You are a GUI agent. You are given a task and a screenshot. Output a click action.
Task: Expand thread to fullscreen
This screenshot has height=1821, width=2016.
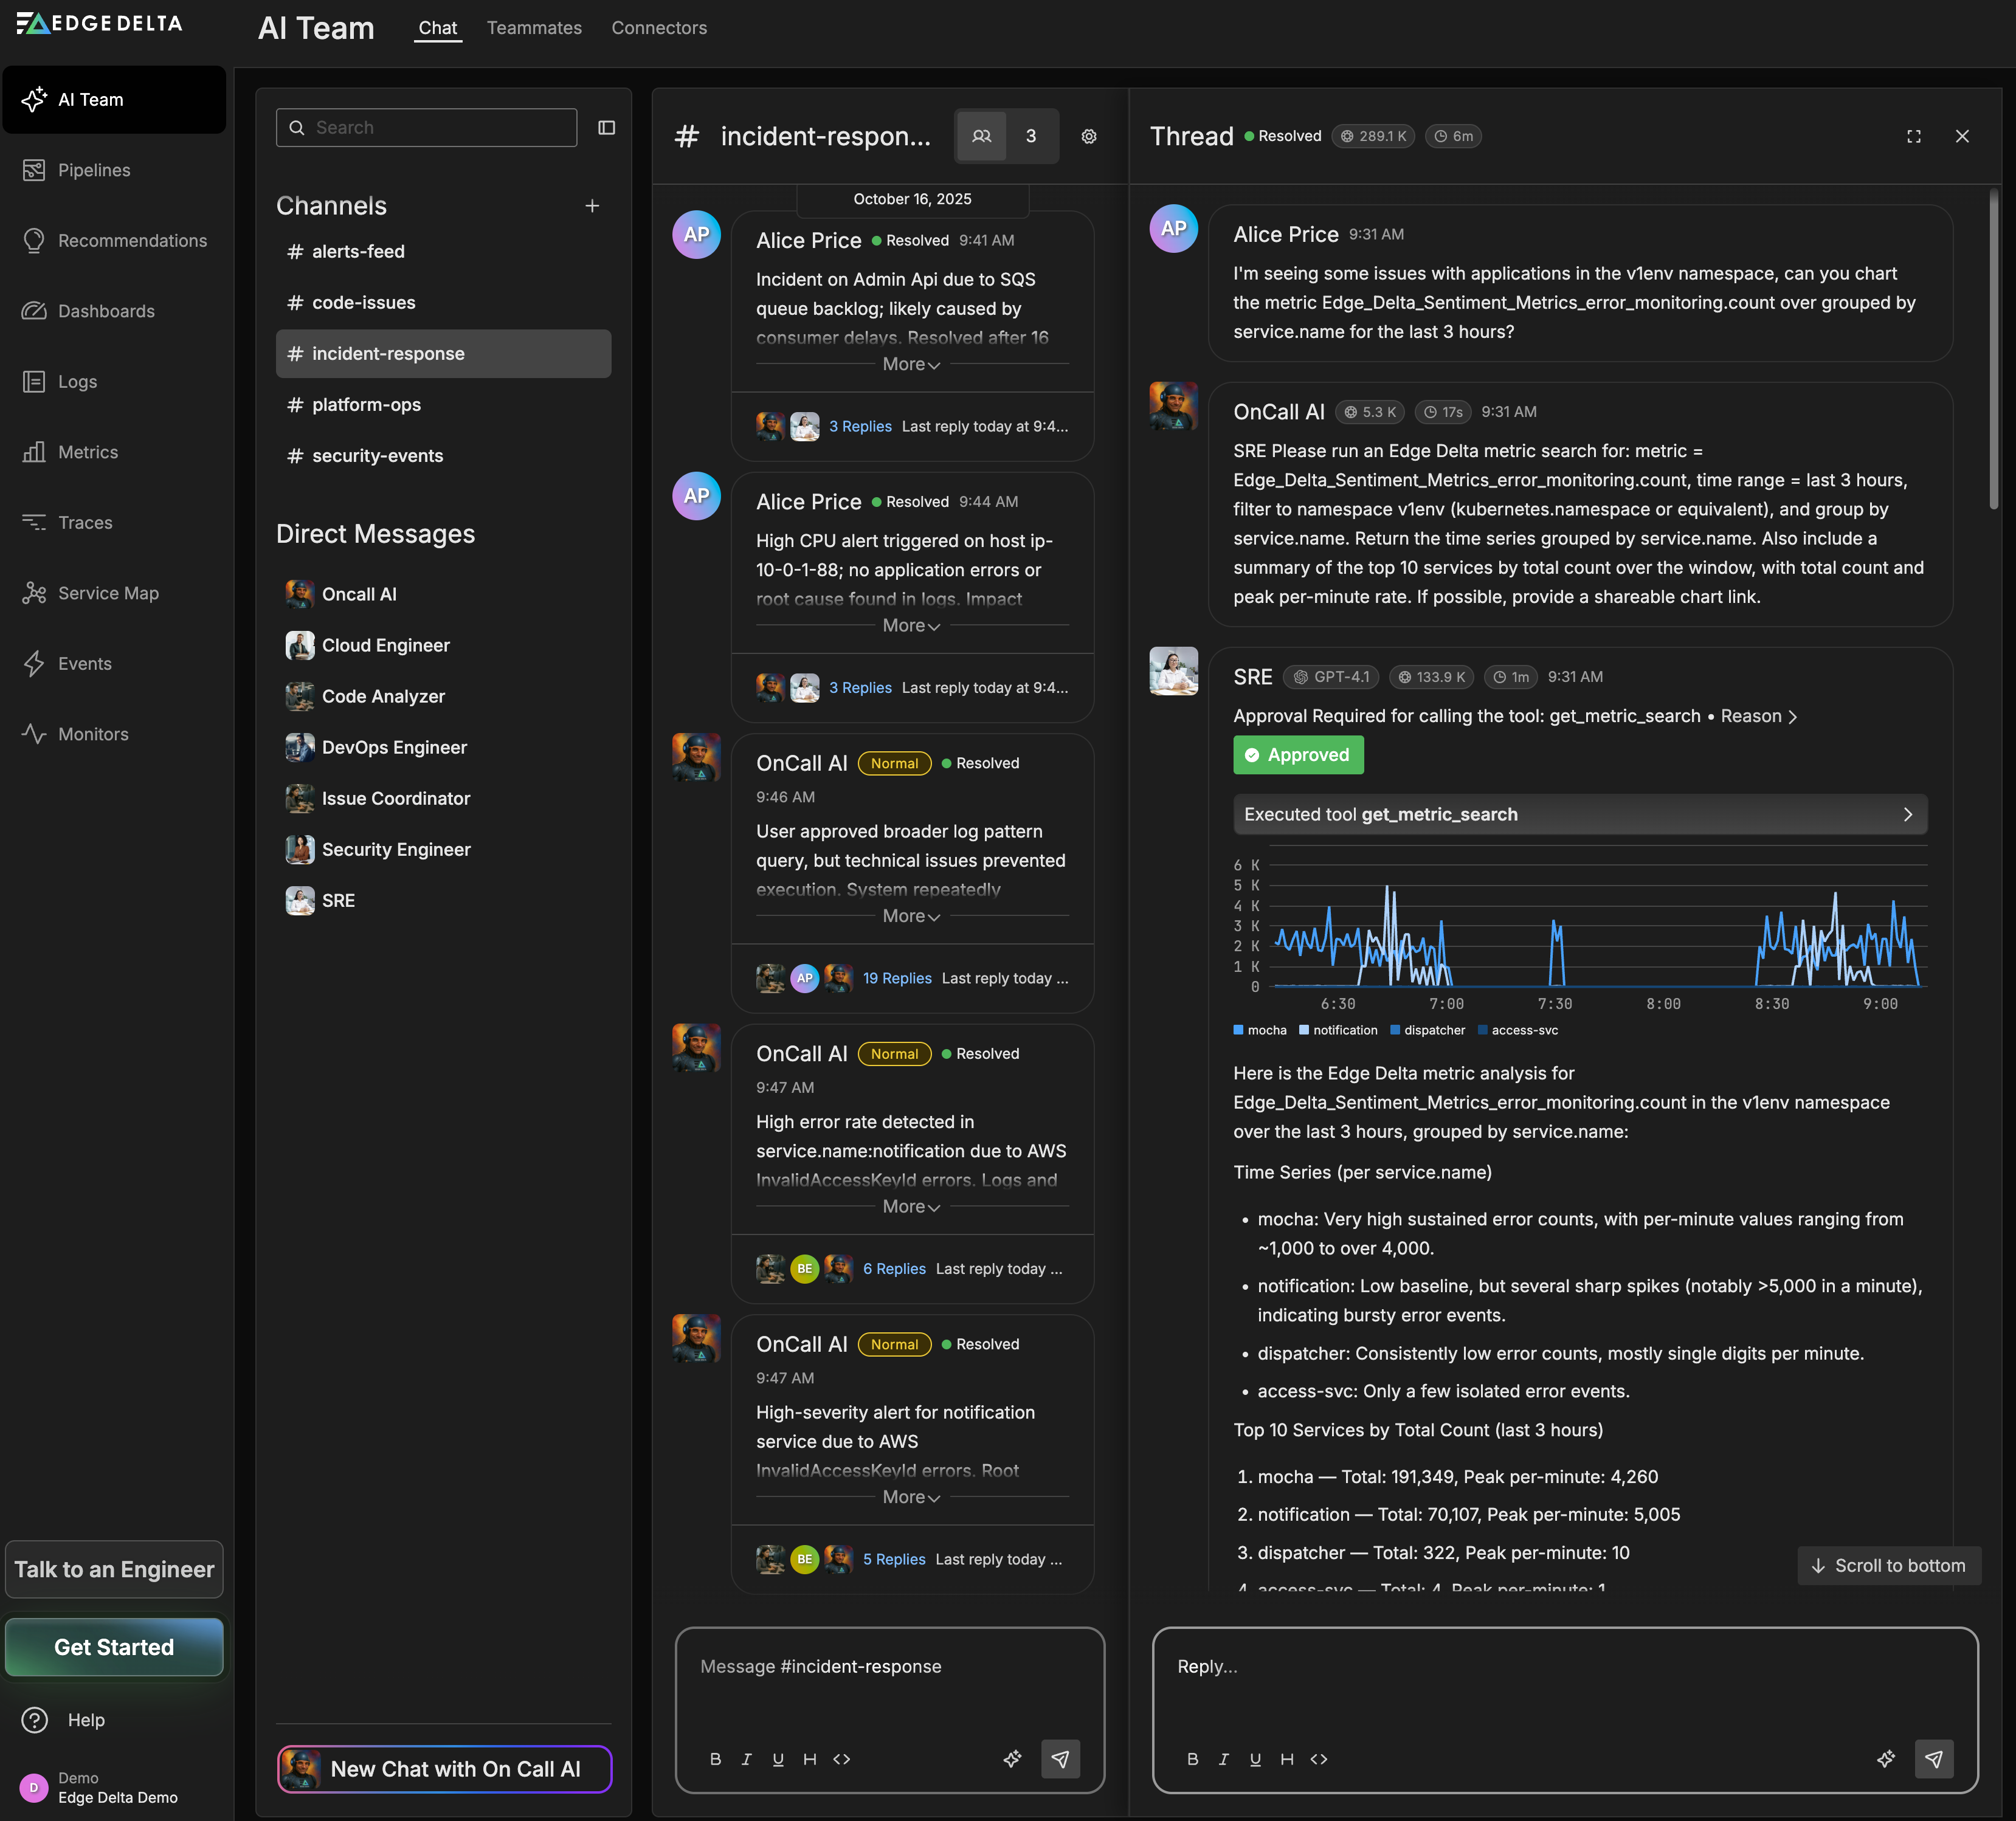coord(1913,136)
